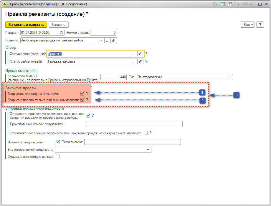The height and width of the screenshot is (206, 271).
Task: Enable 'Скрывать паспортные данные' checkbox
Action: [x=57, y=157]
